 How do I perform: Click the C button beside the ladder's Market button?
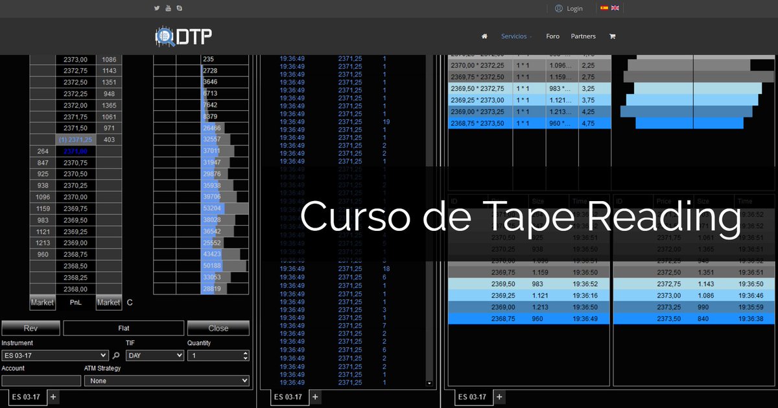click(130, 302)
